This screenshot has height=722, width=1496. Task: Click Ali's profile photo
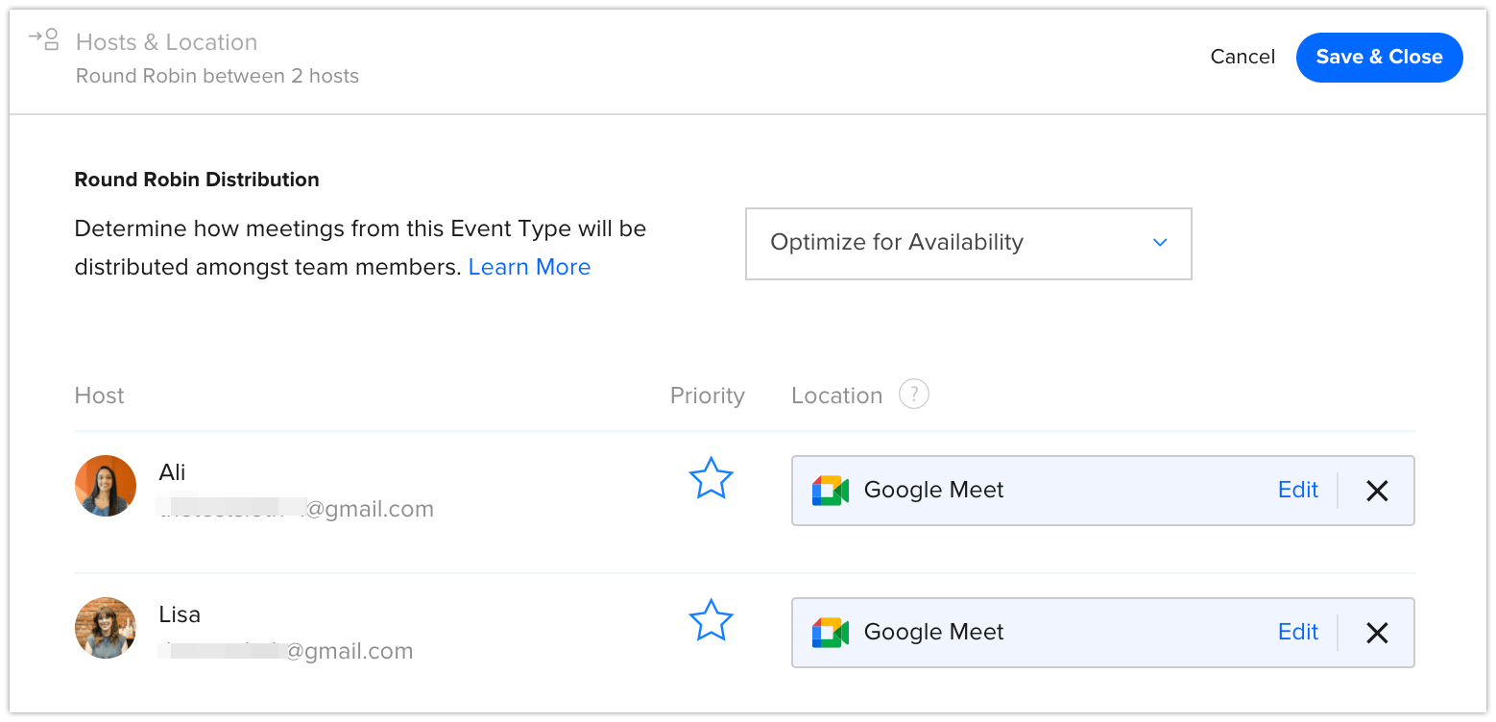[106, 486]
